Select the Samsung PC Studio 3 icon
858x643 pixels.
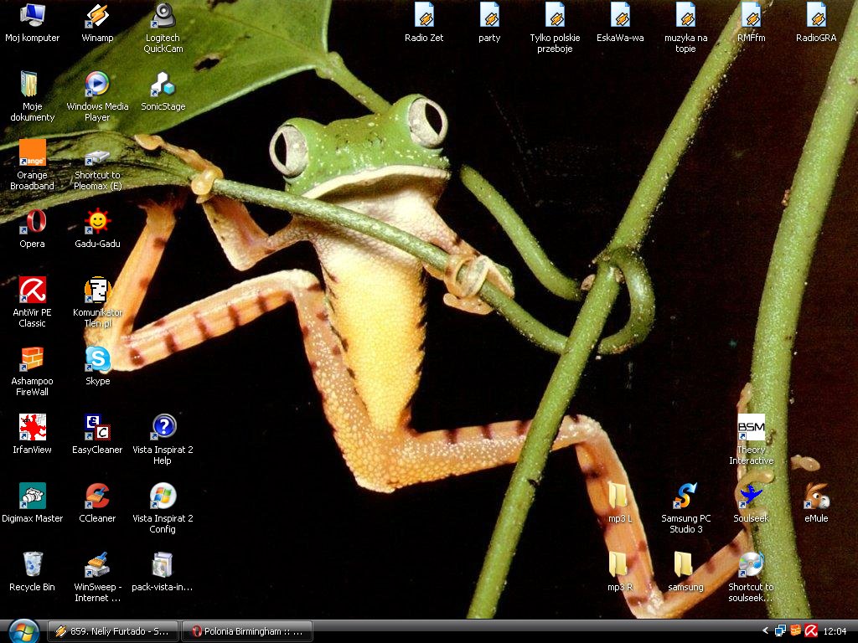point(685,497)
